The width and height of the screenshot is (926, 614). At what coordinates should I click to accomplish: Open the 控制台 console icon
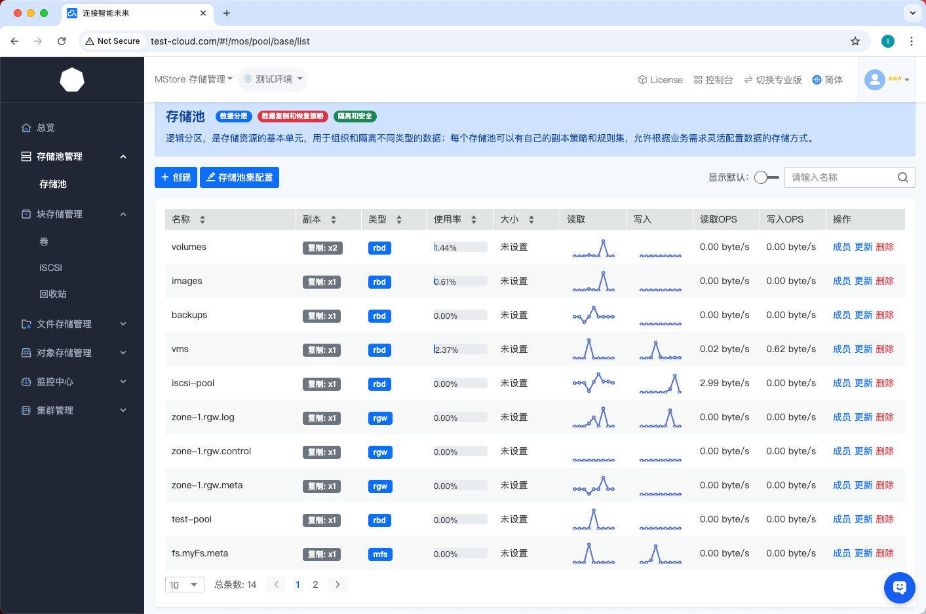click(x=698, y=80)
